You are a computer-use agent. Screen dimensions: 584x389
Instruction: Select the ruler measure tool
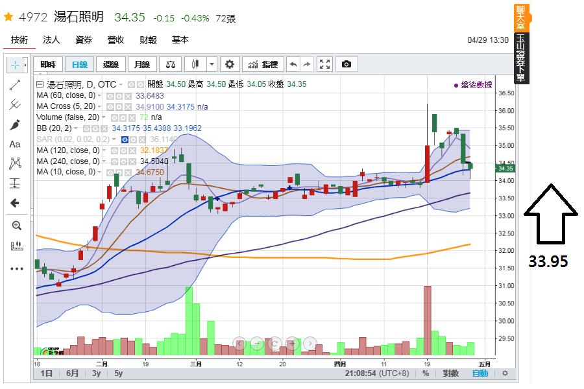click(17, 246)
